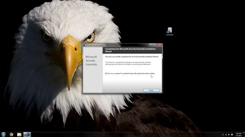Click the Show desktop strip
The width and height of the screenshot is (245, 137).
point(244,135)
